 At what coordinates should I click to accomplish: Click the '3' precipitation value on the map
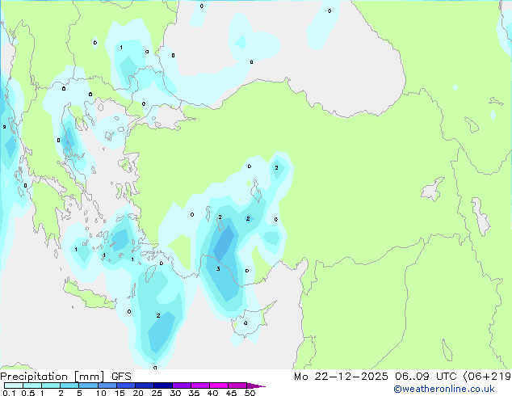tap(218, 269)
